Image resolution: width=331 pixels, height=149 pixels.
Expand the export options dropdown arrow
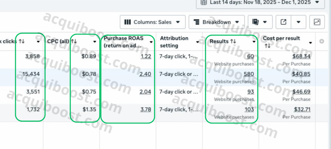tap(298, 22)
